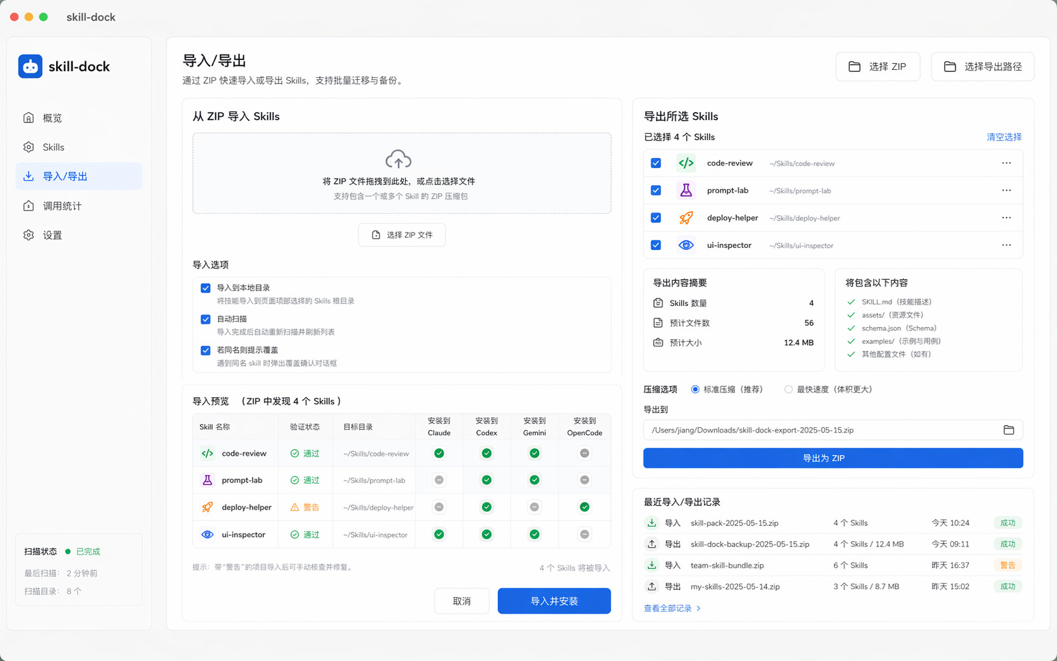Viewport: 1057px width, 661px height.
Task: Open more options for code-review export row
Action: point(1006,163)
